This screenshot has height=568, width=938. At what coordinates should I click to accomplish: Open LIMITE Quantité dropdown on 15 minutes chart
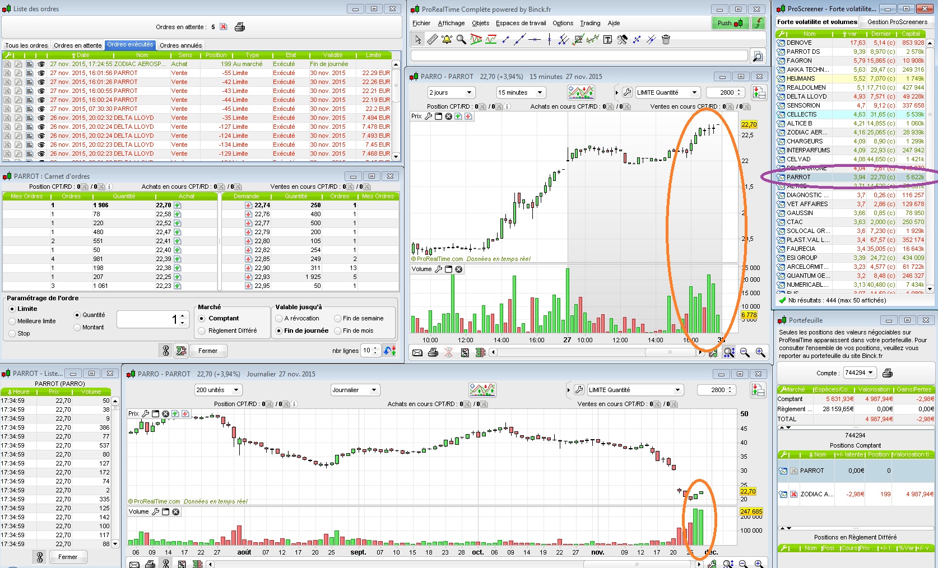[667, 92]
